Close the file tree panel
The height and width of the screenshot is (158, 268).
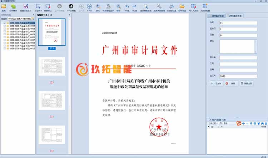34,15
